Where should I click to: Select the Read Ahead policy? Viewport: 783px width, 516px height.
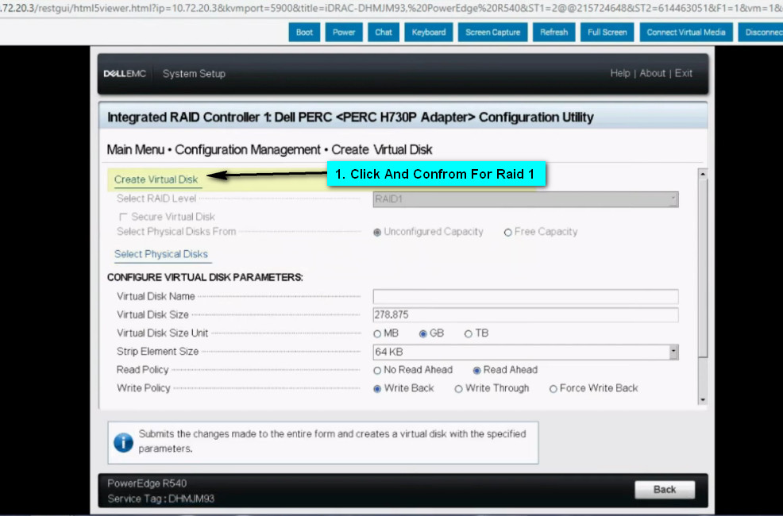point(477,370)
